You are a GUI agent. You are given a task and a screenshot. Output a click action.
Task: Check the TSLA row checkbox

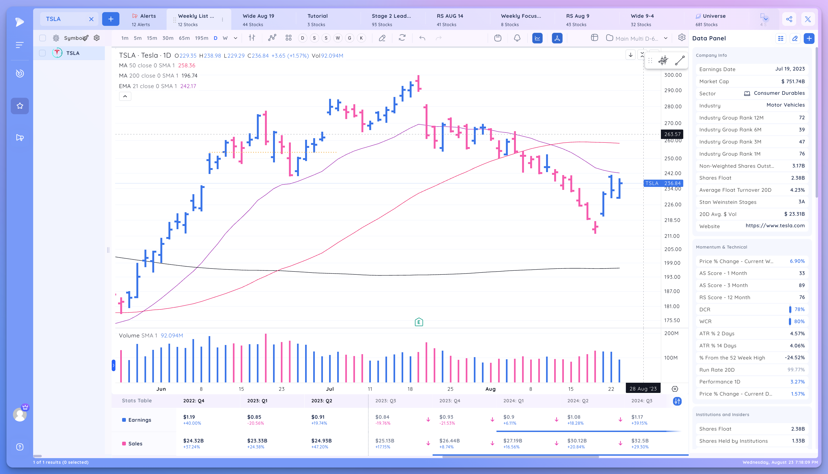tap(42, 53)
